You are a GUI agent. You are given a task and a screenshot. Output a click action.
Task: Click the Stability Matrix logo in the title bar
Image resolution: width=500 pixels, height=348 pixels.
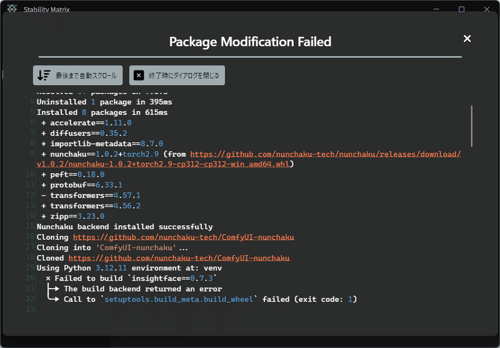pyautogui.click(x=12, y=9)
